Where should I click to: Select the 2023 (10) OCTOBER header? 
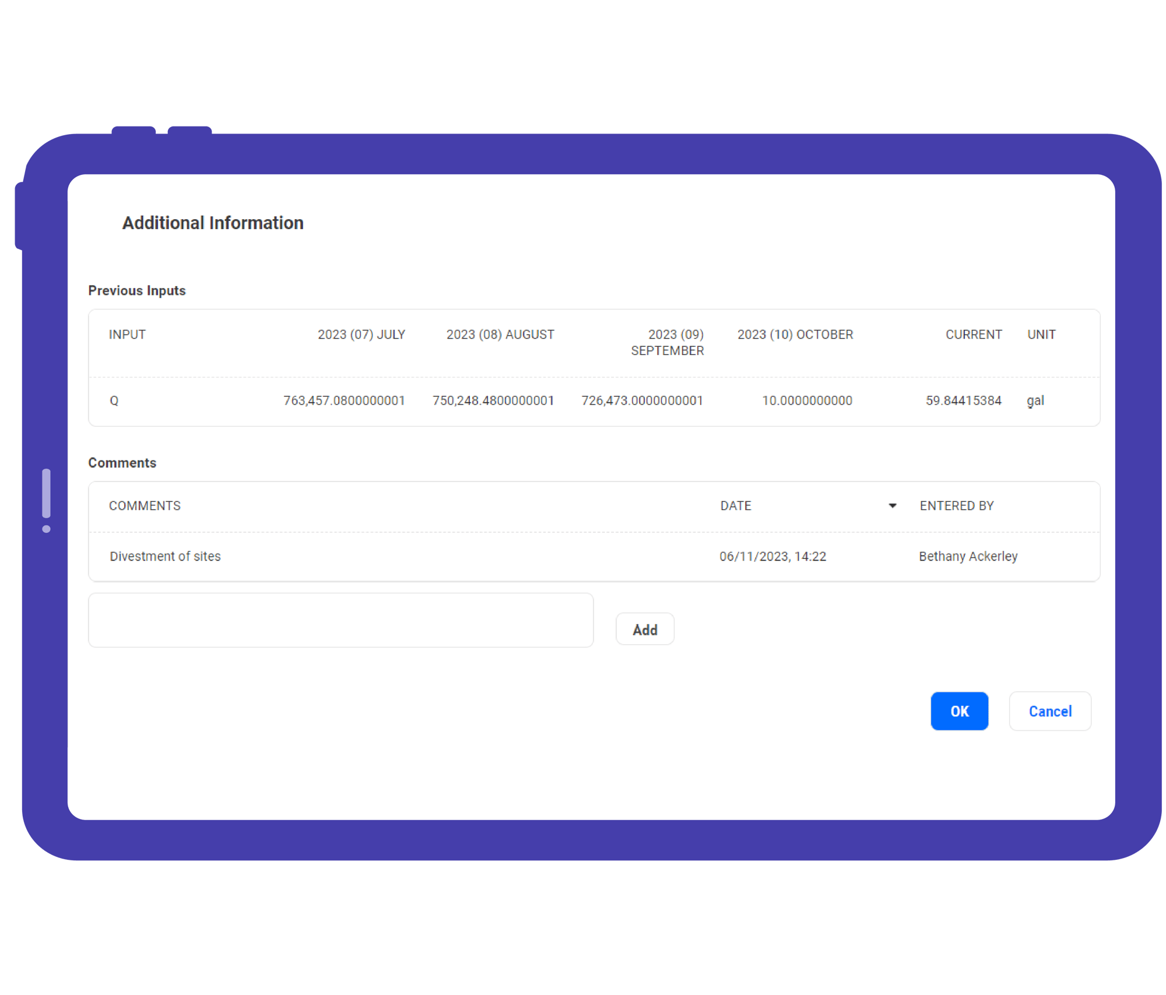(x=795, y=335)
